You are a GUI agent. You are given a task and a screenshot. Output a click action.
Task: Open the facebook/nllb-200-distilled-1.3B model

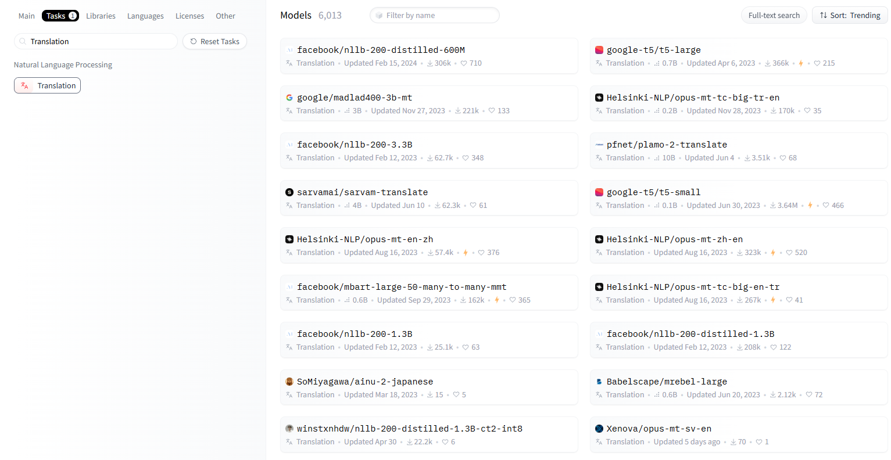point(739,340)
